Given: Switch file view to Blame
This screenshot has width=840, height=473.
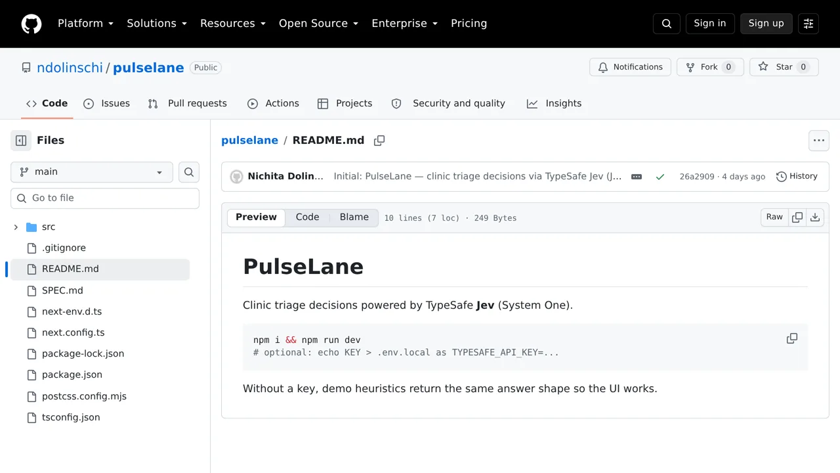Looking at the screenshot, I should [x=354, y=217].
